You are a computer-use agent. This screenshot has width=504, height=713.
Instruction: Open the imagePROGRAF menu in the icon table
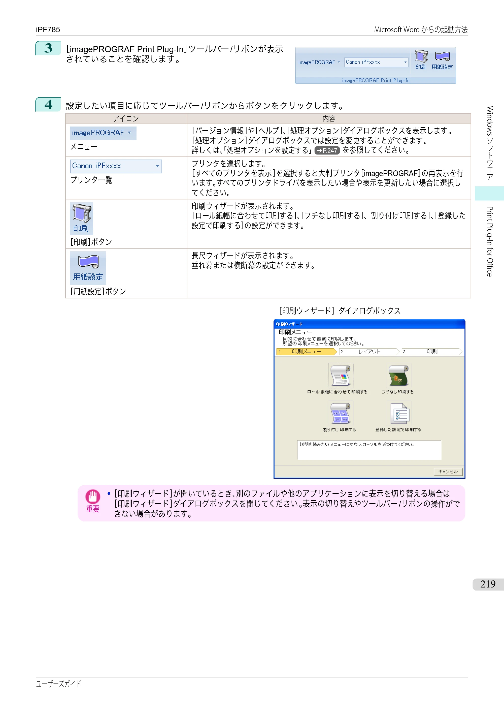click(103, 133)
